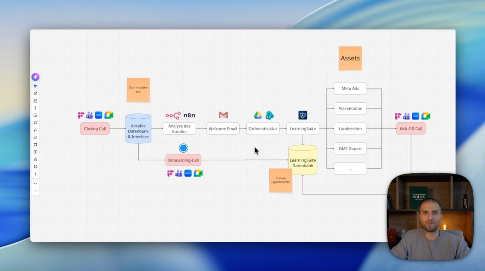Viewport: 485px width, 271px height.
Task: Select the Landeseiten box
Action: 350,129
